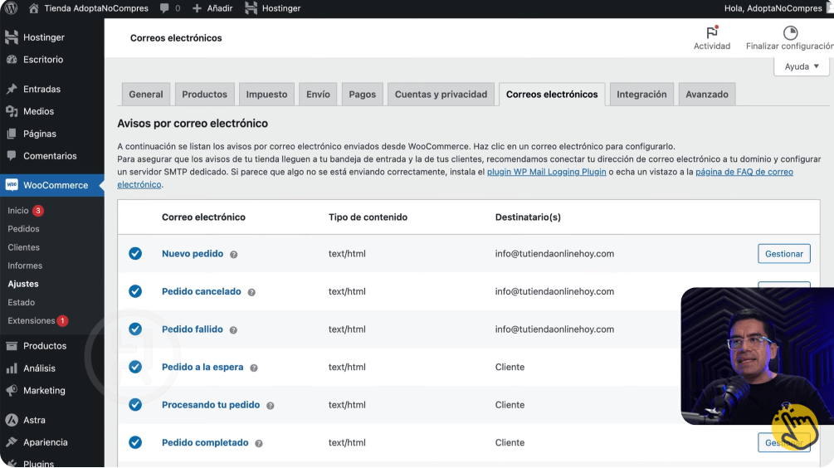Open the Clientes submenu item
This screenshot has height=468, width=834.
pyautogui.click(x=23, y=247)
